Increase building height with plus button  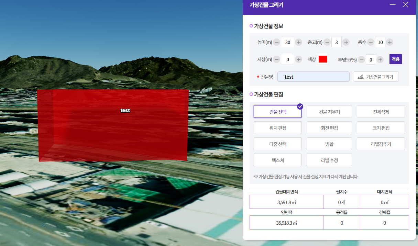point(299,42)
